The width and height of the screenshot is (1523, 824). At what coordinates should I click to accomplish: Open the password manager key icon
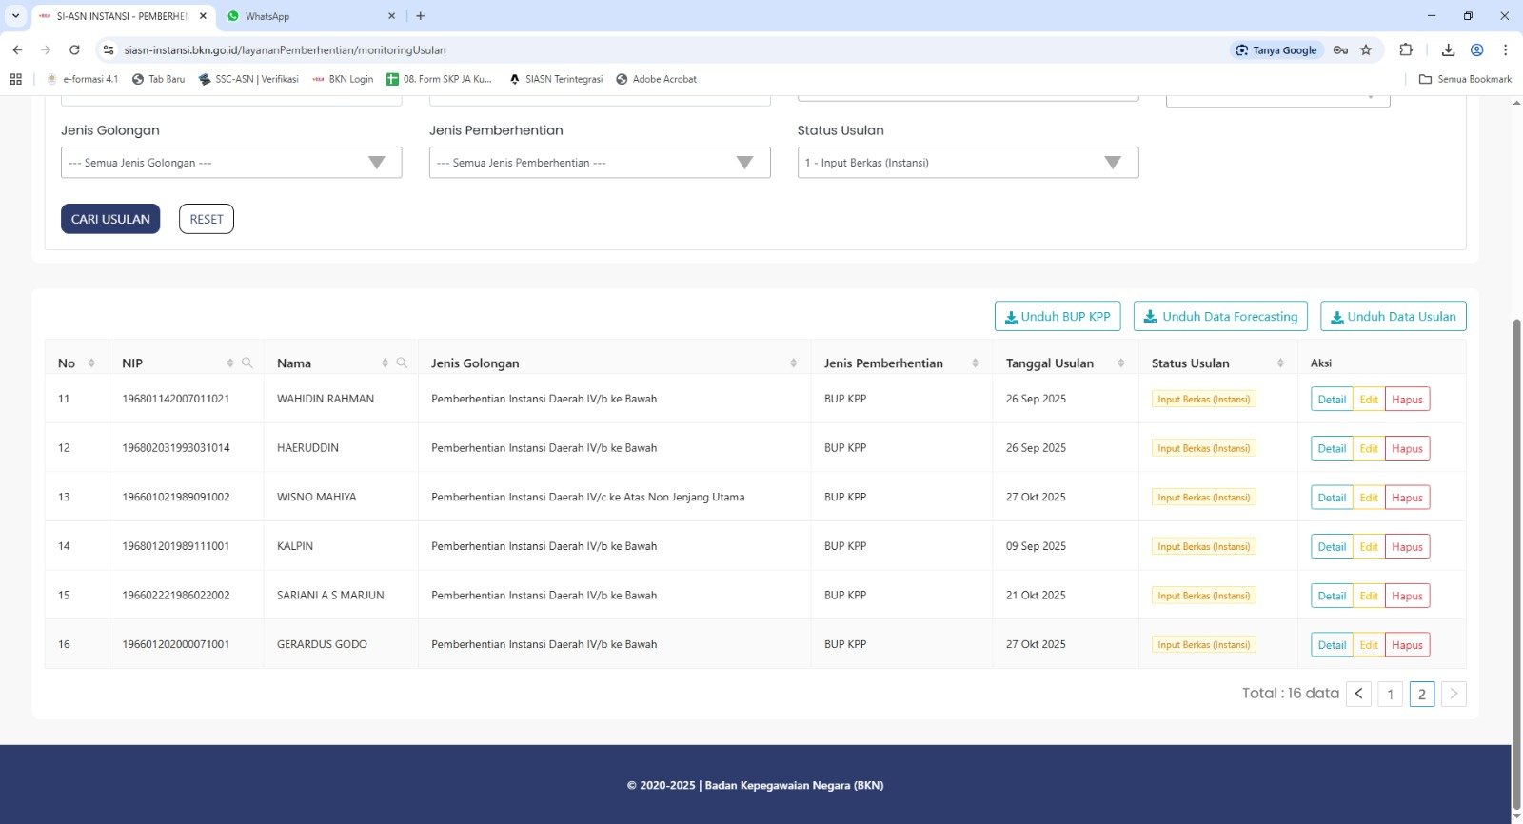tap(1340, 50)
